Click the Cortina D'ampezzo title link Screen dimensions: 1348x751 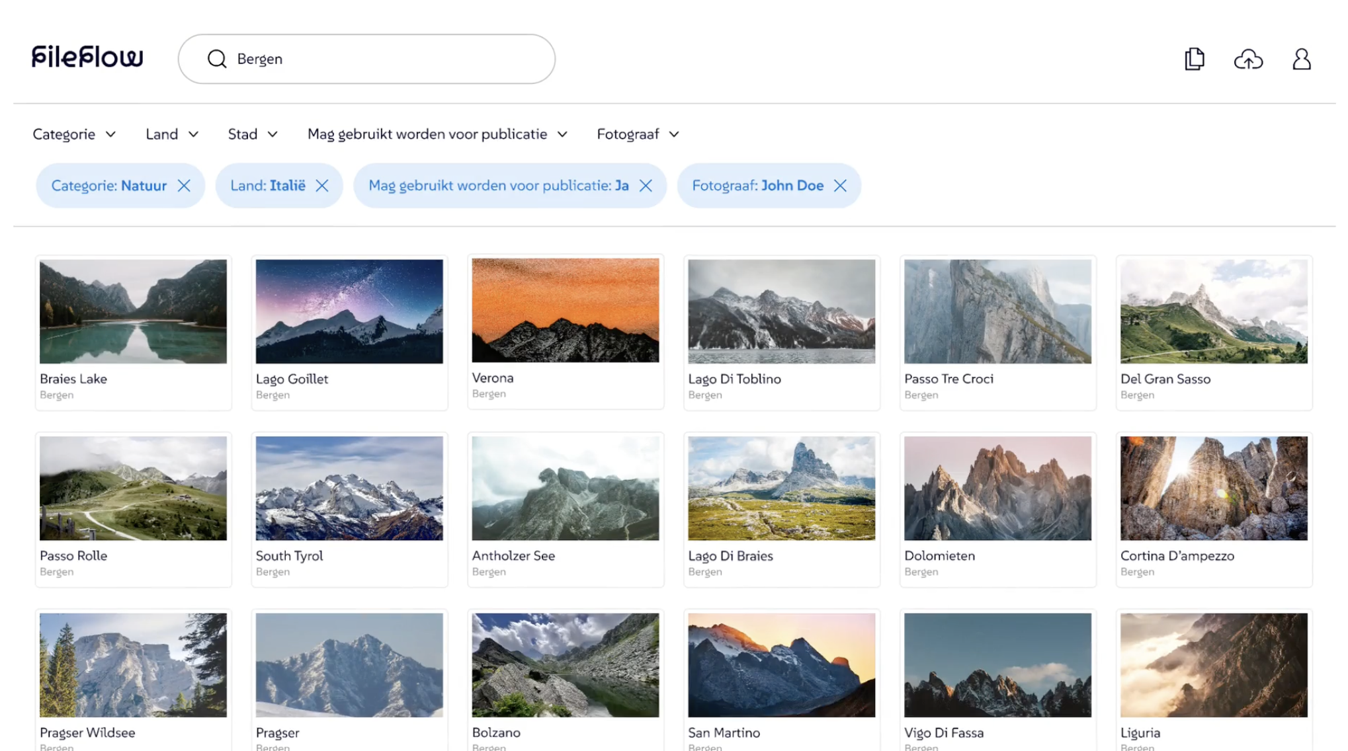pos(1177,556)
